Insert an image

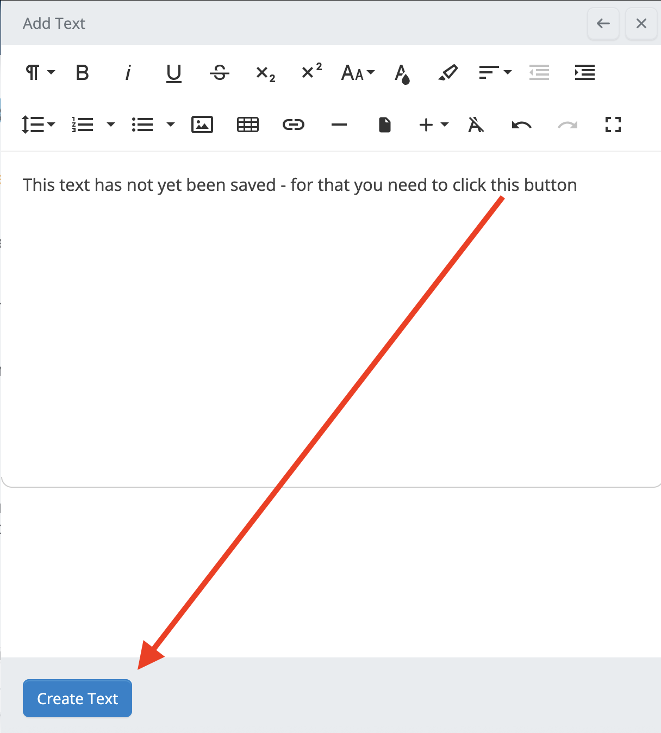pyautogui.click(x=202, y=125)
